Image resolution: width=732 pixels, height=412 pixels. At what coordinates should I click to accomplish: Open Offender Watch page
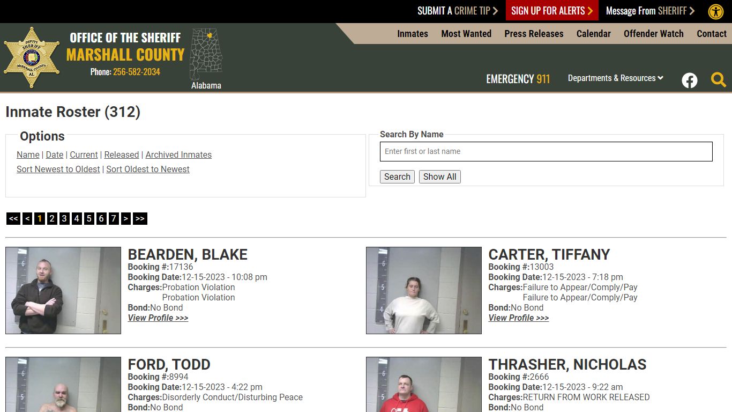coord(654,33)
